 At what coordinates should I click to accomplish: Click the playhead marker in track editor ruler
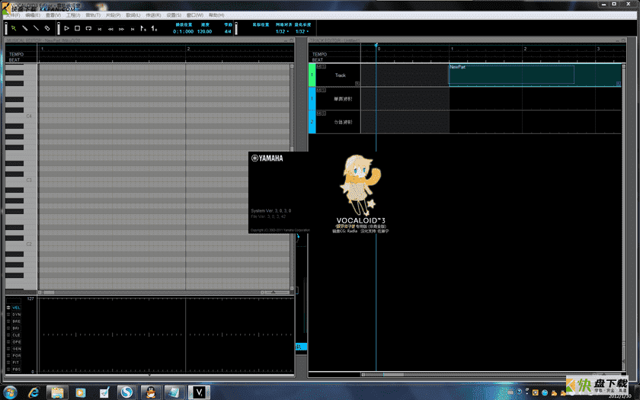pyautogui.click(x=376, y=45)
